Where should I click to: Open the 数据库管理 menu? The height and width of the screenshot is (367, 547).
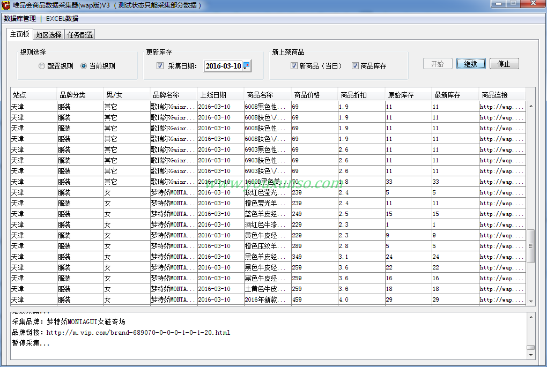coord(20,19)
